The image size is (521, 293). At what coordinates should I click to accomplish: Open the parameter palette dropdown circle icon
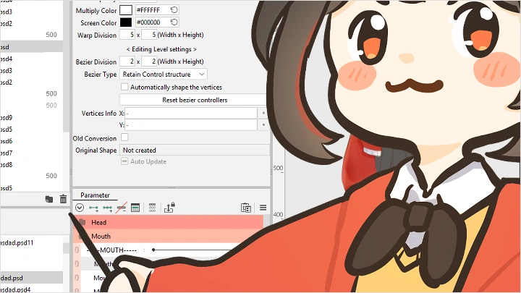click(80, 208)
